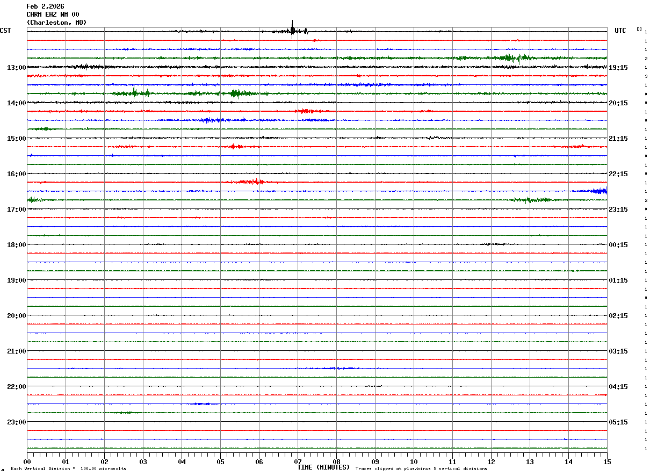Select the 17:00 CST time label
The width and height of the screenshot is (650, 476).
[x=16, y=210]
